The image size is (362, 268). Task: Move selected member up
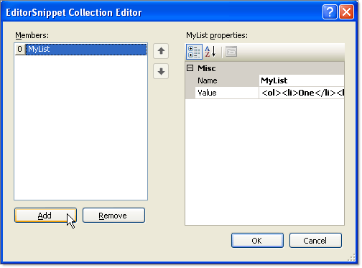pyautogui.click(x=161, y=51)
